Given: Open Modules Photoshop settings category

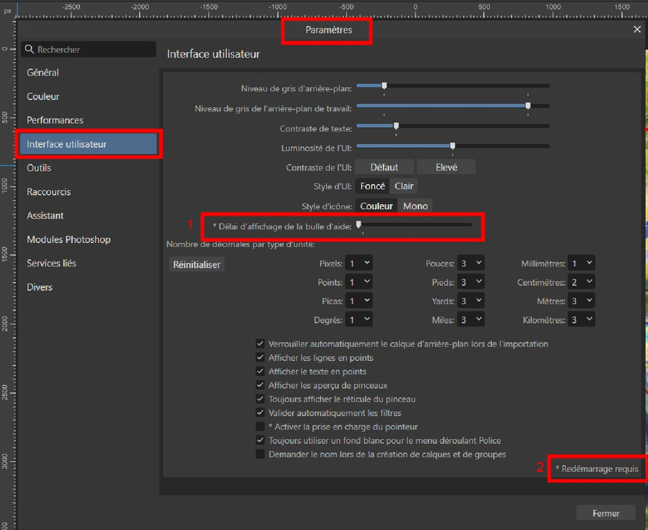Looking at the screenshot, I should point(68,239).
